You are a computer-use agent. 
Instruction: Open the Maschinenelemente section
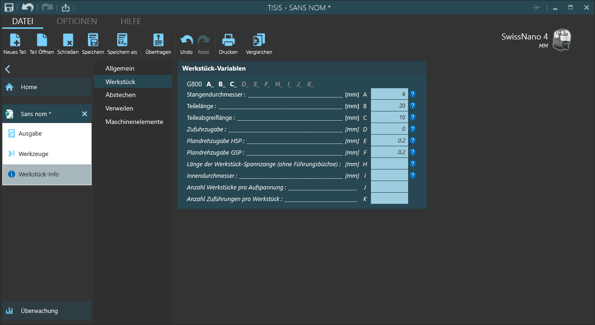pyautogui.click(x=134, y=122)
